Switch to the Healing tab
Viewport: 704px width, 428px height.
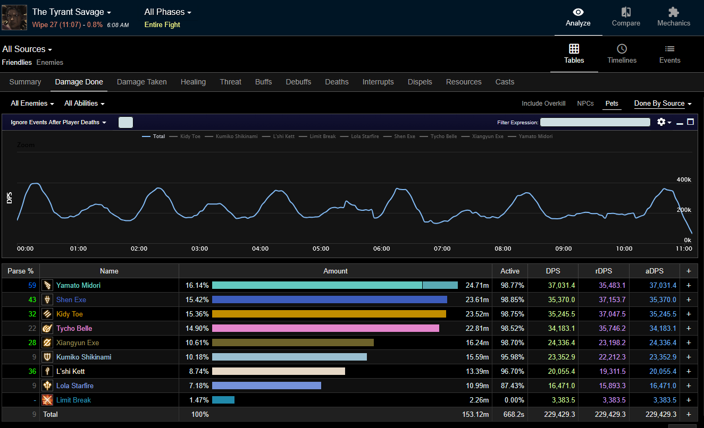click(193, 82)
